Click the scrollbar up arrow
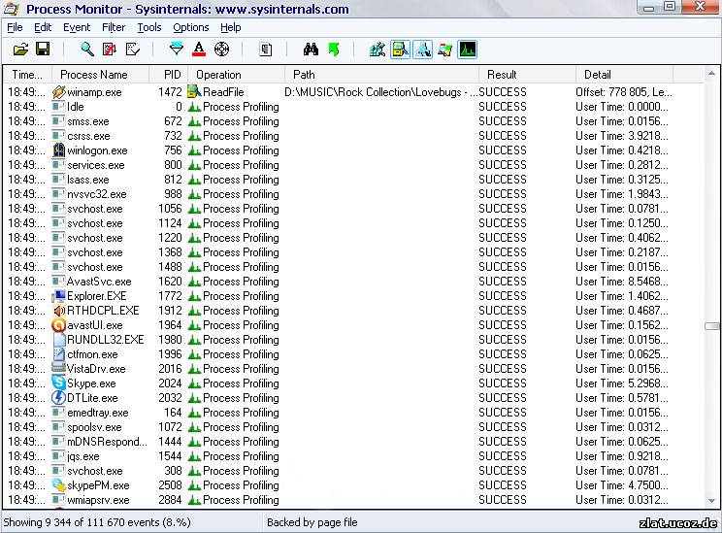Image resolution: width=722 pixels, height=533 pixels. pyautogui.click(x=711, y=73)
